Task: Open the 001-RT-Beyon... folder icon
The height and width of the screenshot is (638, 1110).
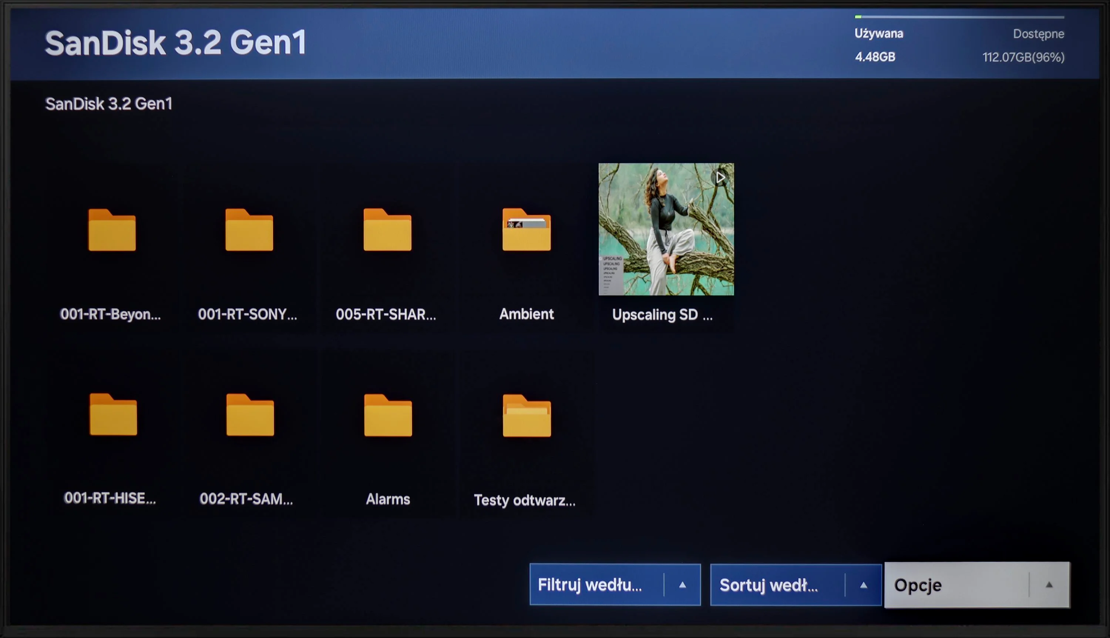Action: click(112, 230)
